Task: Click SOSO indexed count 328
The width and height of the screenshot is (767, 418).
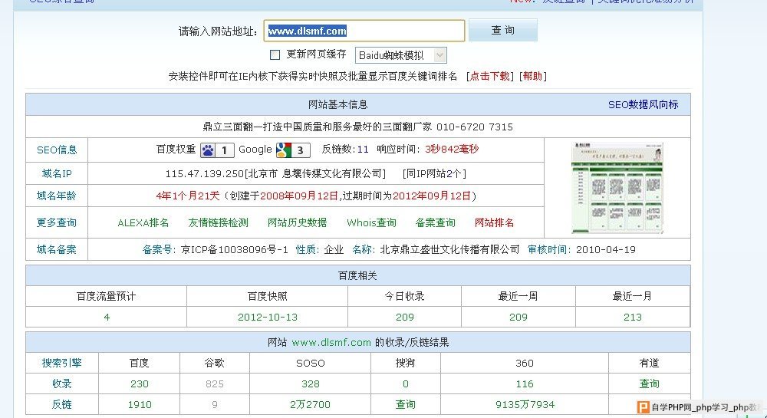Action: click(311, 384)
